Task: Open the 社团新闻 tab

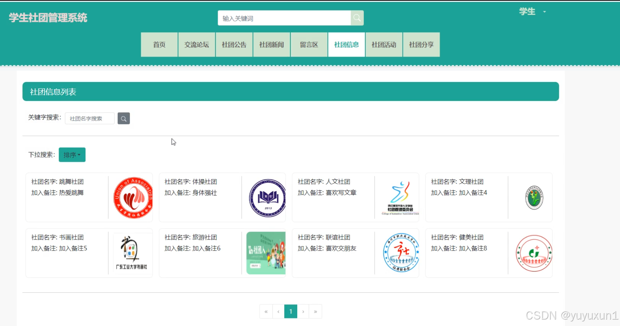Action: pos(272,45)
